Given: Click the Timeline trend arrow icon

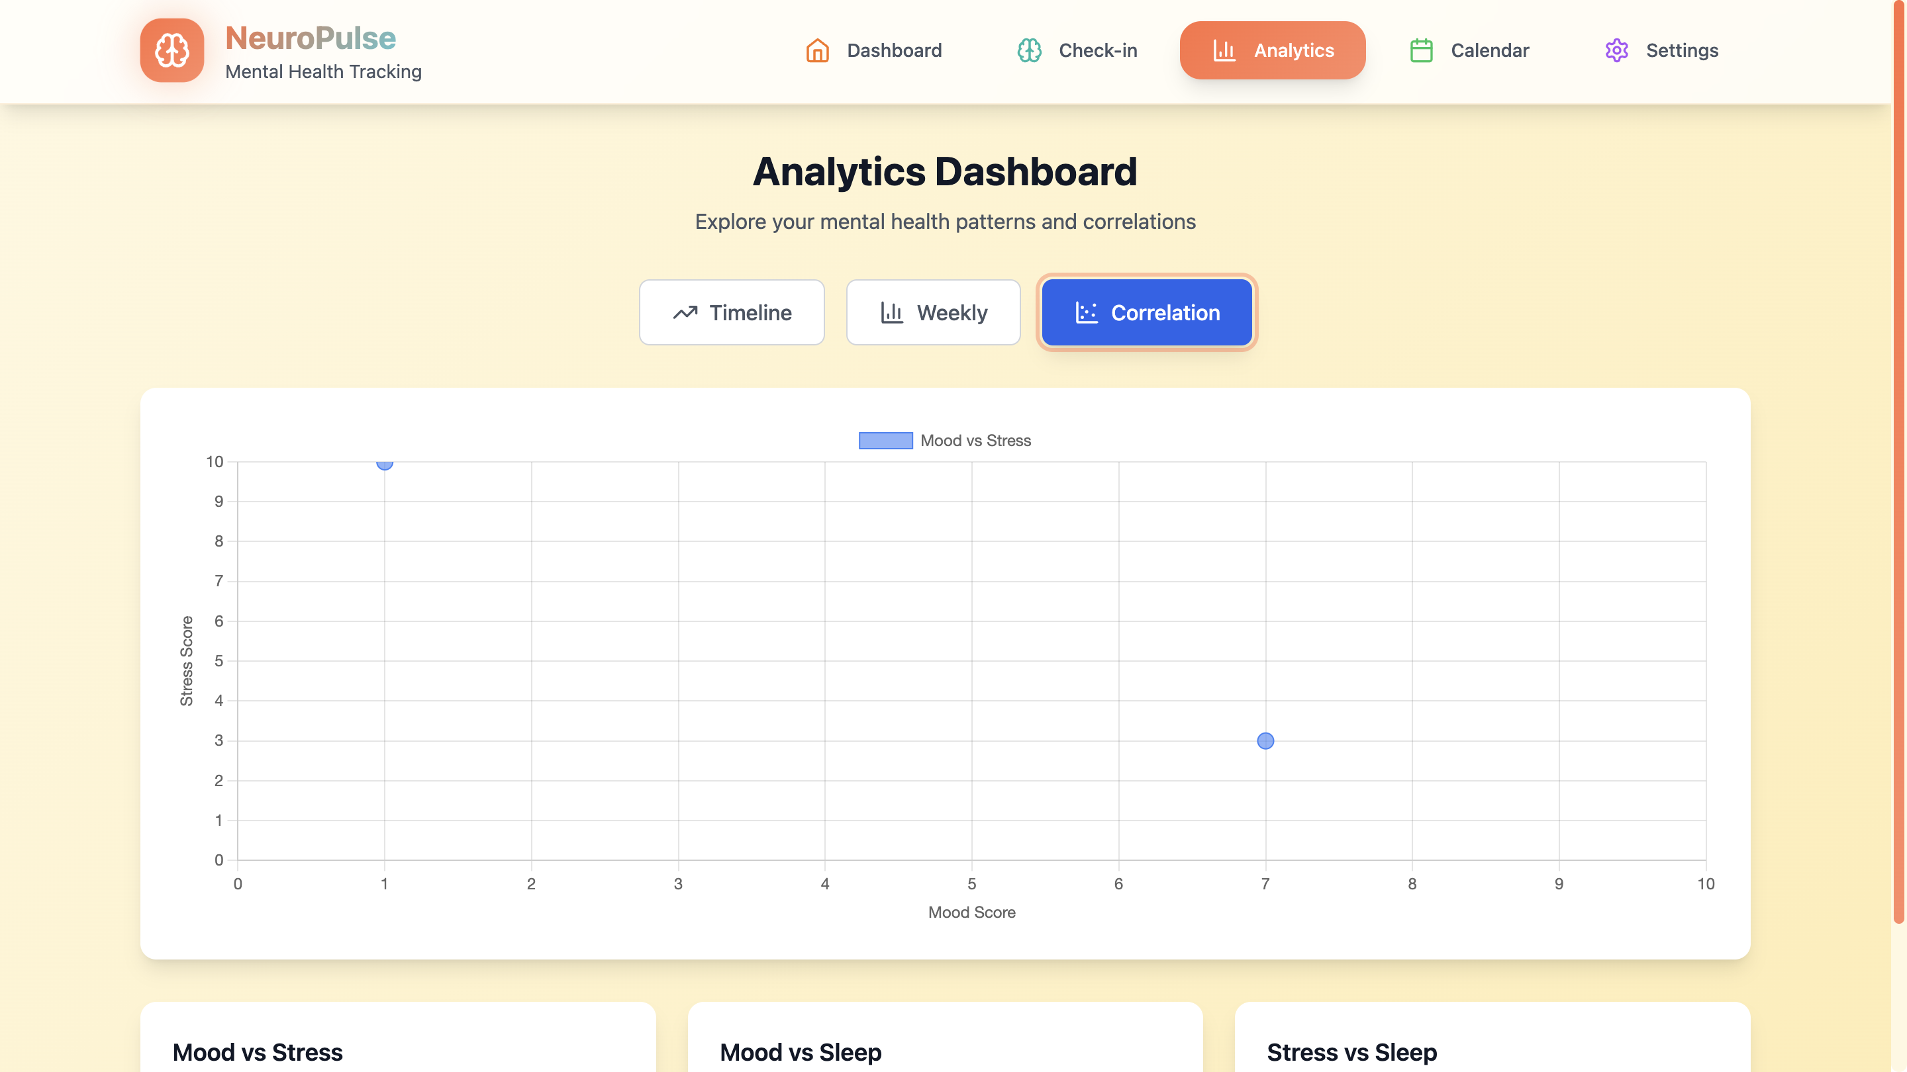Looking at the screenshot, I should point(685,313).
